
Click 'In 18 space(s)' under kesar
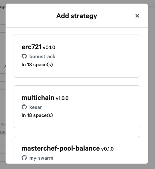pos(37,115)
